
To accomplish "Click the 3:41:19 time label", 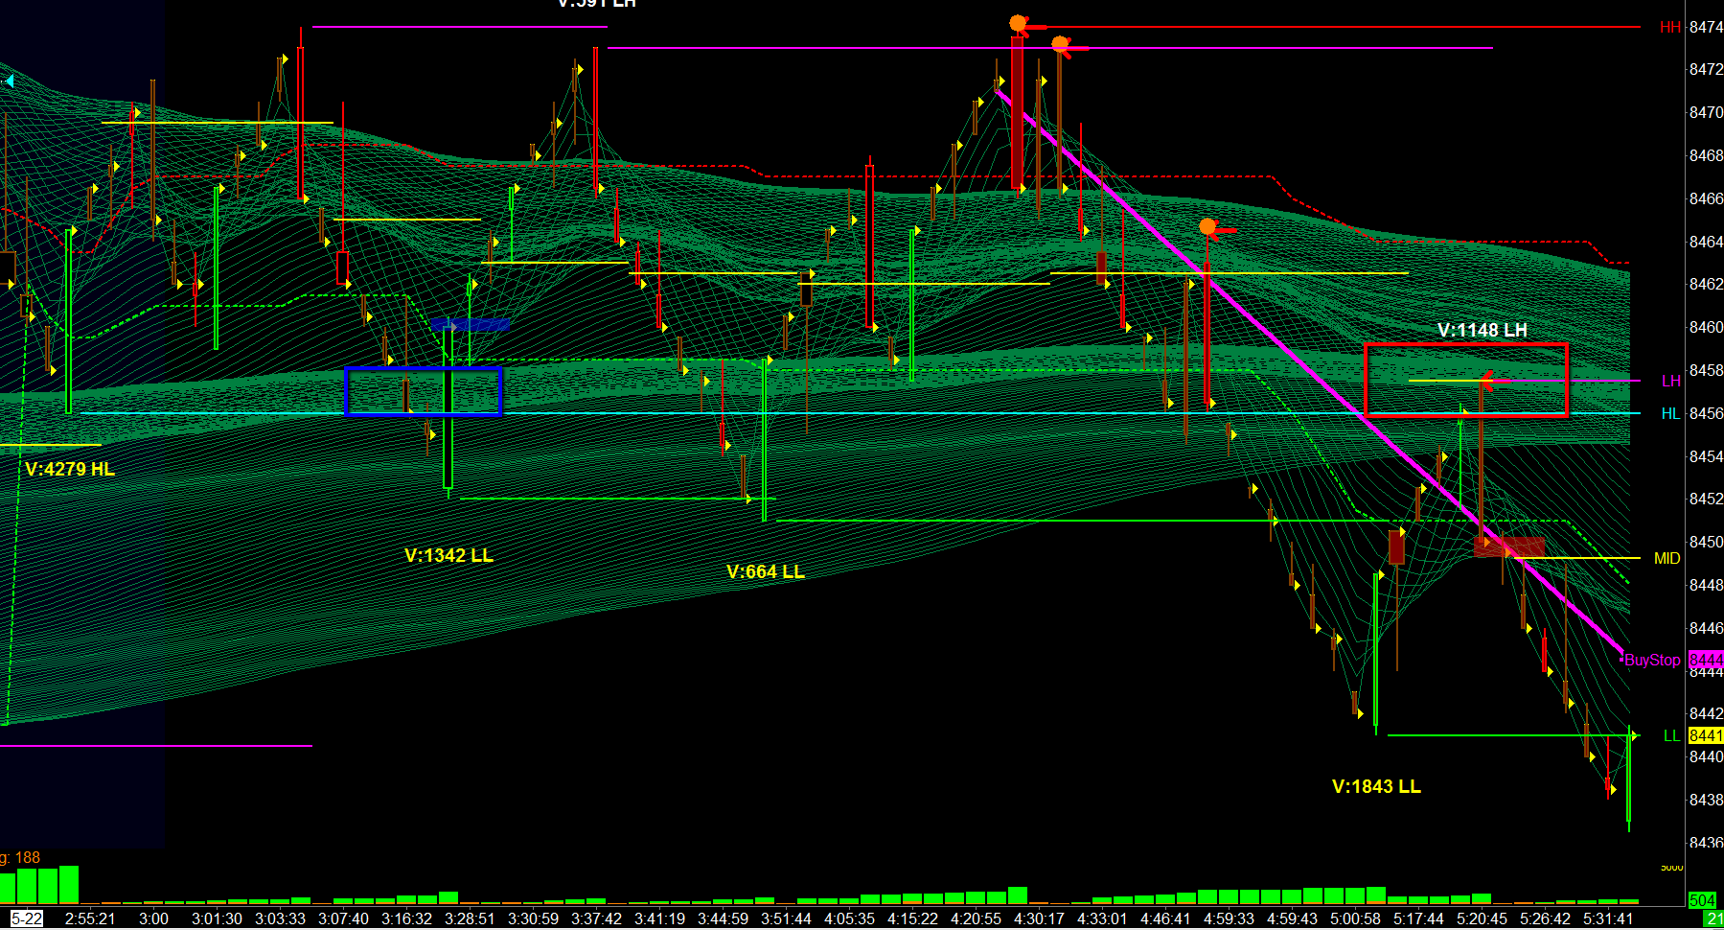I will pos(659,918).
